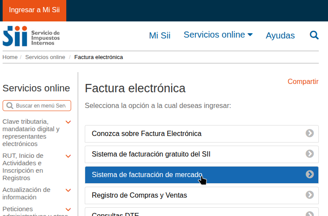Expand Clave tributaria sidebar section

pyautogui.click(x=68, y=122)
